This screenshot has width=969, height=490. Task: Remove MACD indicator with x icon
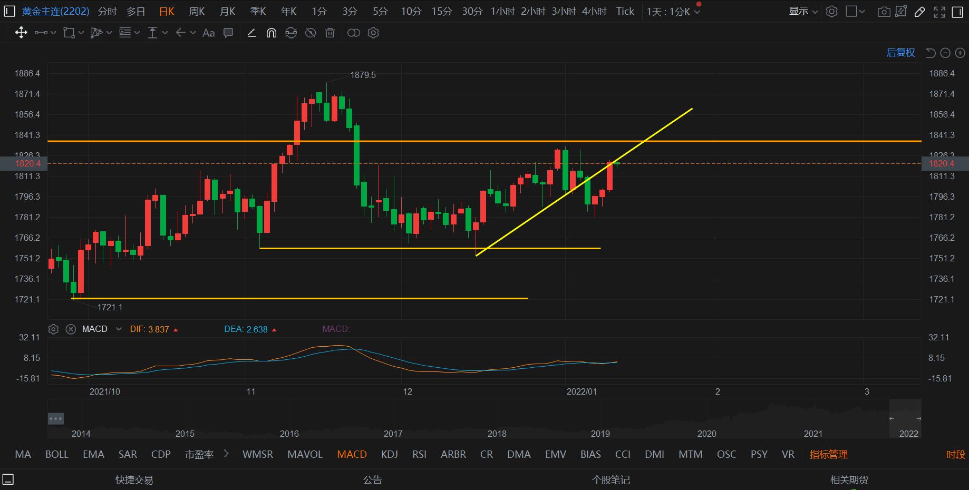(x=71, y=329)
